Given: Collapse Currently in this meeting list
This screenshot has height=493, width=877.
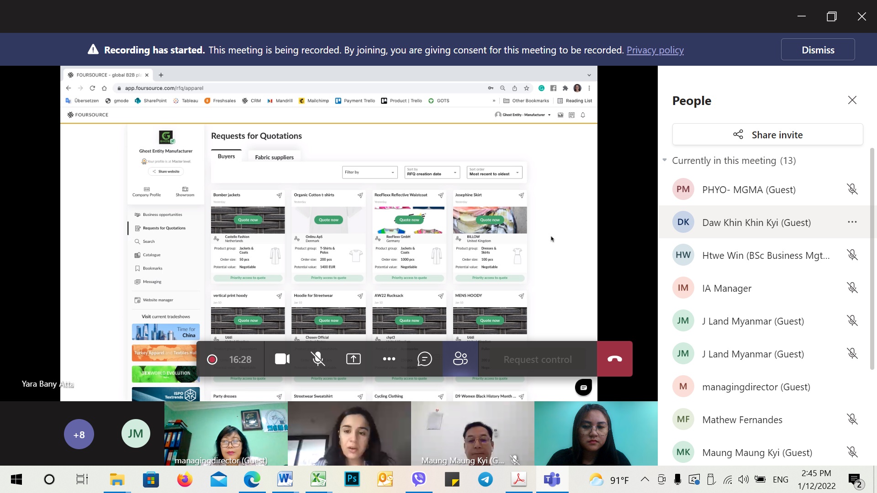Looking at the screenshot, I should [x=665, y=160].
